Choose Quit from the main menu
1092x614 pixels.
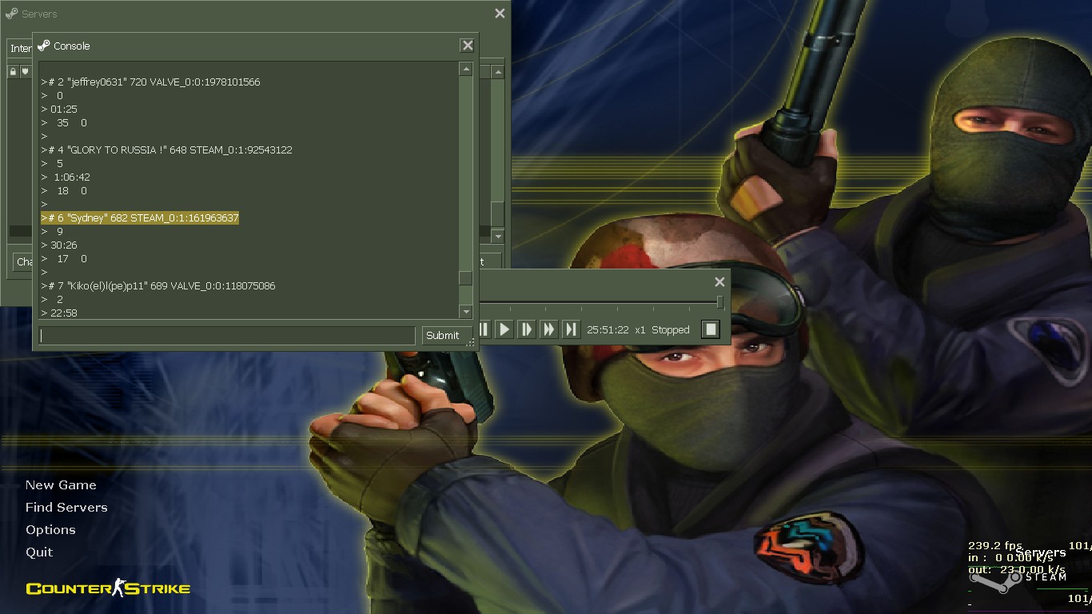point(39,552)
